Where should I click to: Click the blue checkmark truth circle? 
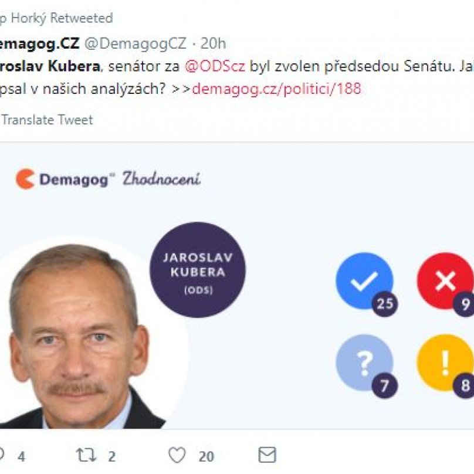tap(364, 281)
